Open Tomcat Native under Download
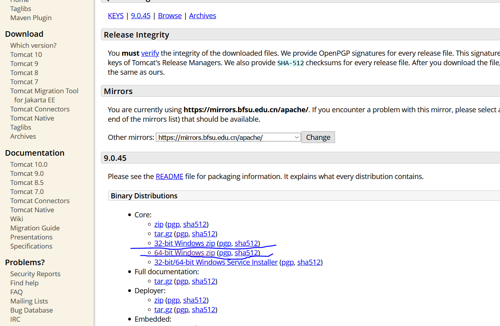Image resolution: width=500 pixels, height=326 pixels. [32, 118]
